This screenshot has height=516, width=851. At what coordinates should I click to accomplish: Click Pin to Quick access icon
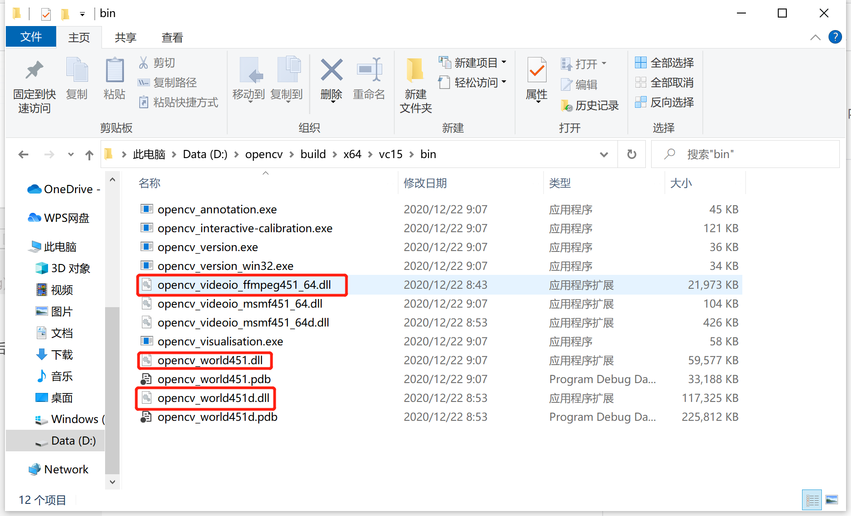(34, 71)
